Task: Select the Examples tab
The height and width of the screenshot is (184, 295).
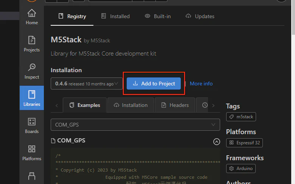Action: (x=85, y=105)
